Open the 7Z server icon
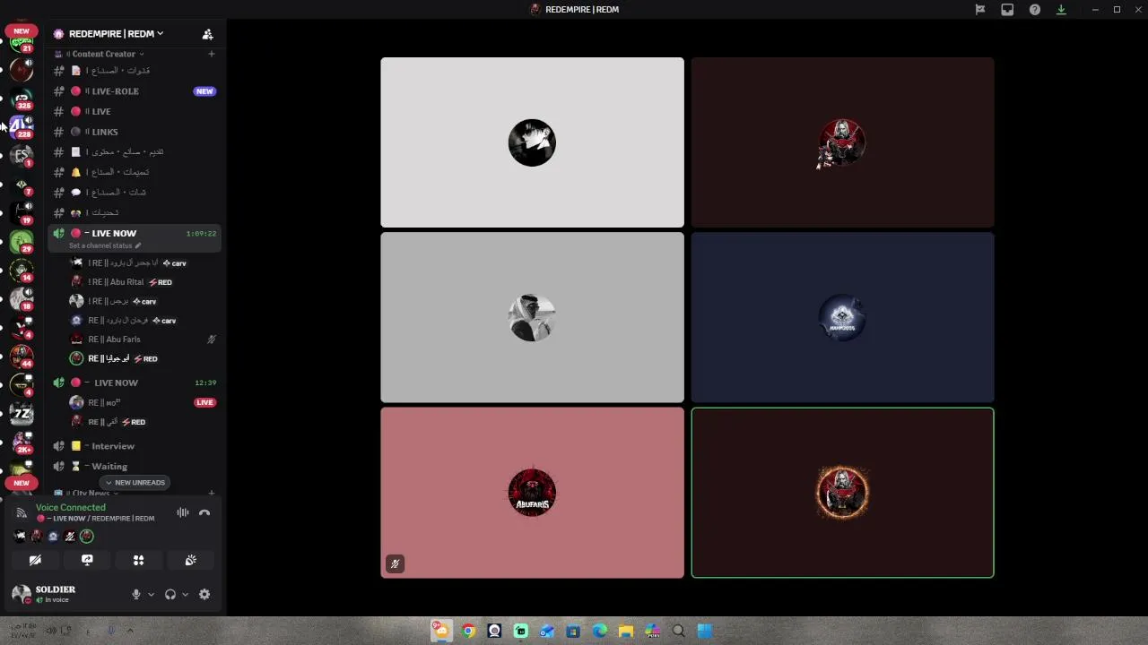The image size is (1148, 645). (x=22, y=413)
